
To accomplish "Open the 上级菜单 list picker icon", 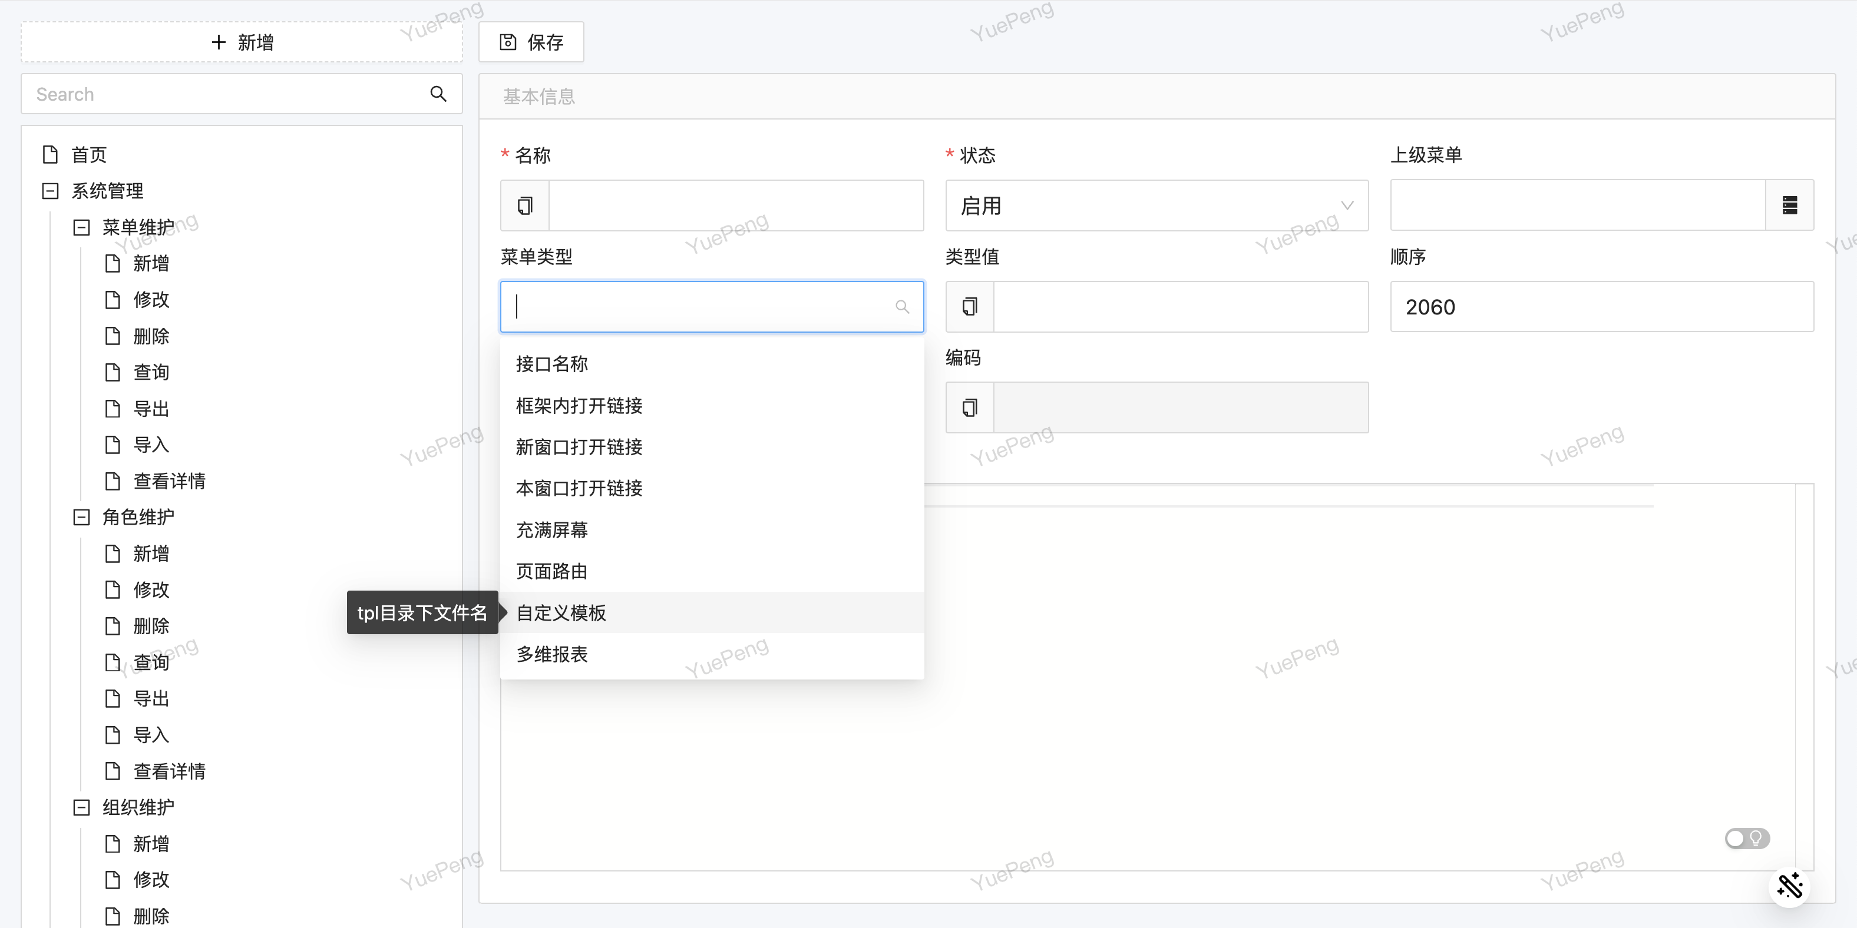I will coord(1789,206).
